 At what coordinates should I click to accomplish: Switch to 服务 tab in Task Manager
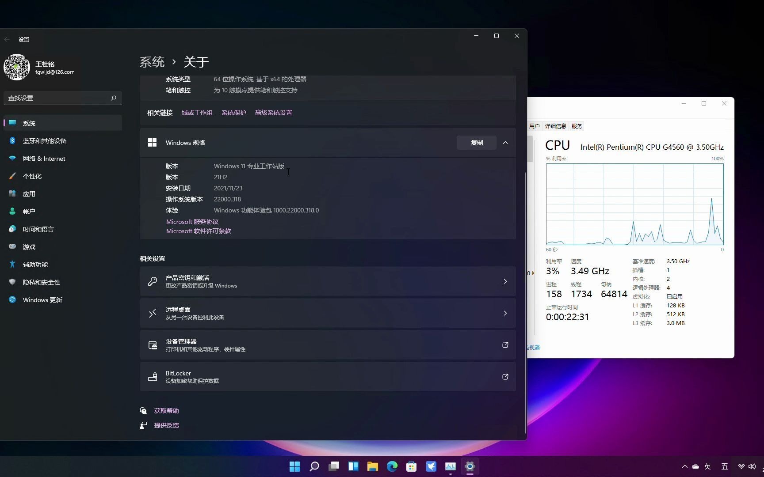pos(577,126)
